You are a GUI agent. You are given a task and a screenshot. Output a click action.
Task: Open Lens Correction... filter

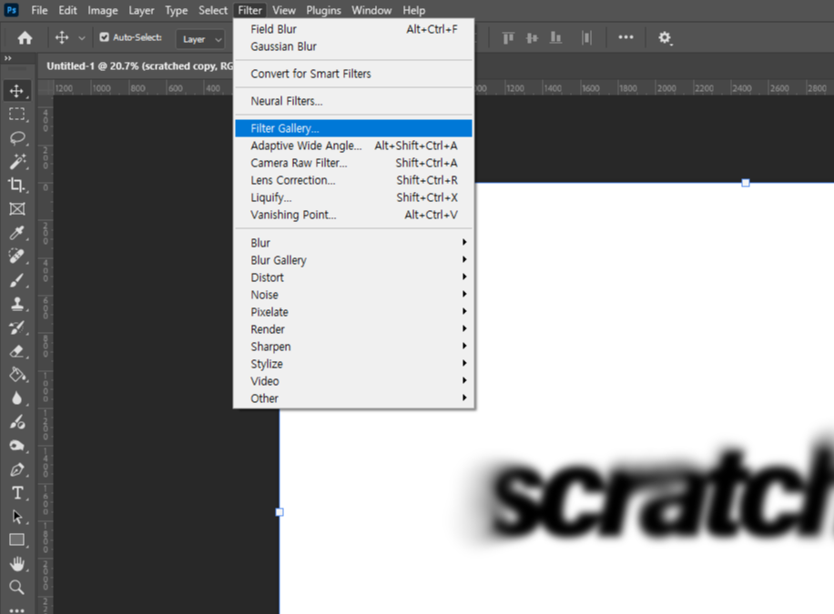click(x=353, y=180)
